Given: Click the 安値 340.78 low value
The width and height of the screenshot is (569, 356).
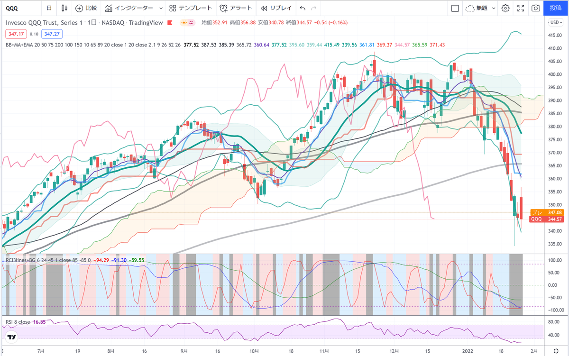Looking at the screenshot, I should click(275, 22).
